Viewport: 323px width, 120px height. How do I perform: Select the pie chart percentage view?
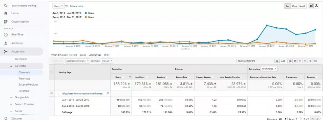pyautogui.click(x=295, y=61)
